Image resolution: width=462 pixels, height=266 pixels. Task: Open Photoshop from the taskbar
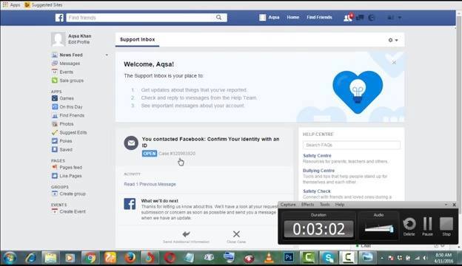tap(289, 258)
